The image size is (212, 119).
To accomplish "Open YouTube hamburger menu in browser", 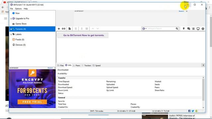I will point(6,19).
